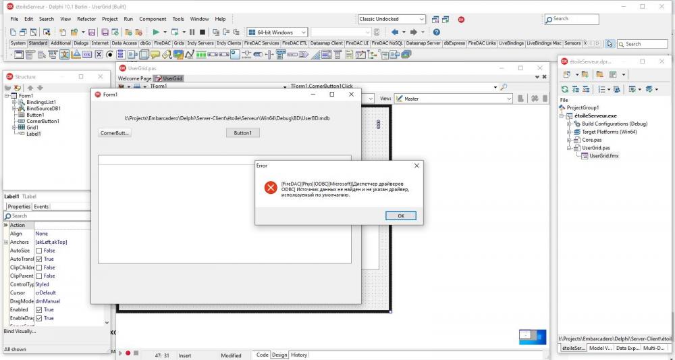
Task: Expand the Build Configurations (Debug) node
Action: coord(569,124)
